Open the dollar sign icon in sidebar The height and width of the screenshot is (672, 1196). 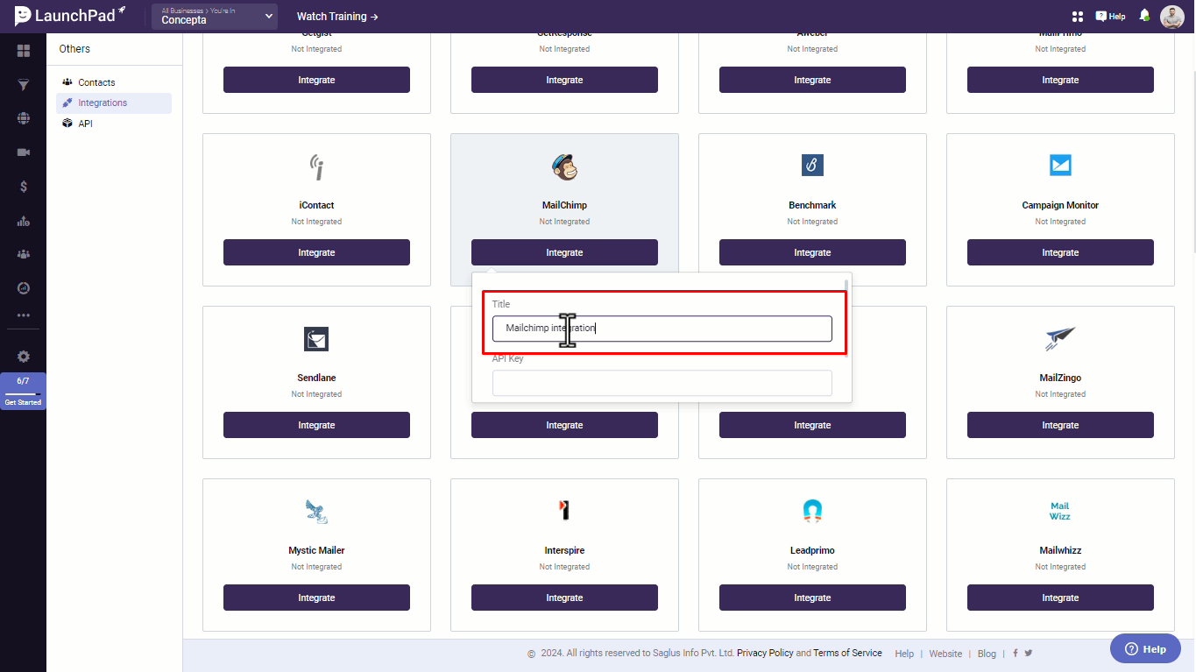coord(24,187)
